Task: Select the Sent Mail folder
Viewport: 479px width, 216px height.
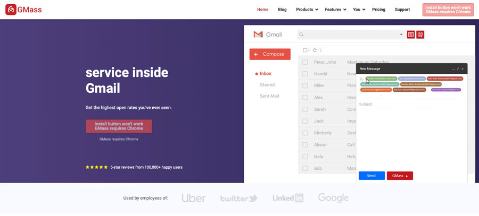Action: 269,96
